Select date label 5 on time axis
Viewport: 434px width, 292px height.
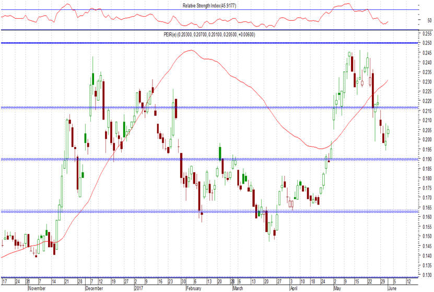395,282
